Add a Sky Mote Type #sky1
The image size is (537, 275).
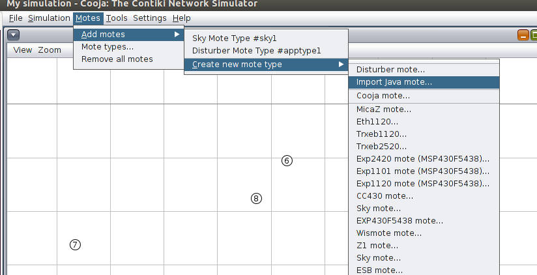pos(266,38)
